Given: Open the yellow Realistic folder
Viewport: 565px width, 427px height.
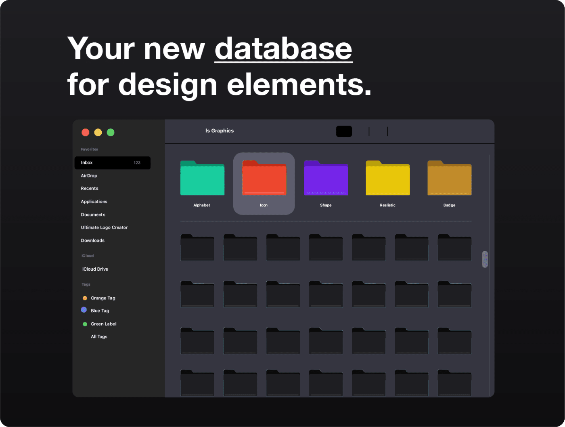Looking at the screenshot, I should pos(387,179).
